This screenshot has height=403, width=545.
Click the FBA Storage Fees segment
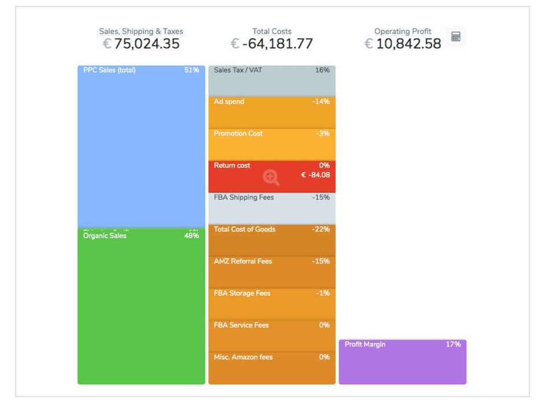coord(271,305)
